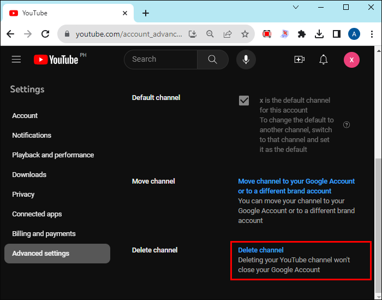The height and width of the screenshot is (300, 382).
Task: Open the Chrome three-dot menu
Action: click(372, 34)
